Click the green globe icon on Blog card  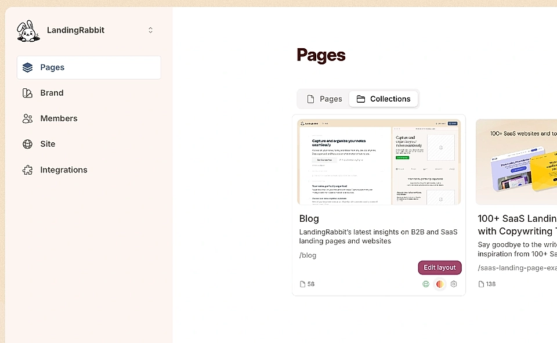click(x=426, y=284)
